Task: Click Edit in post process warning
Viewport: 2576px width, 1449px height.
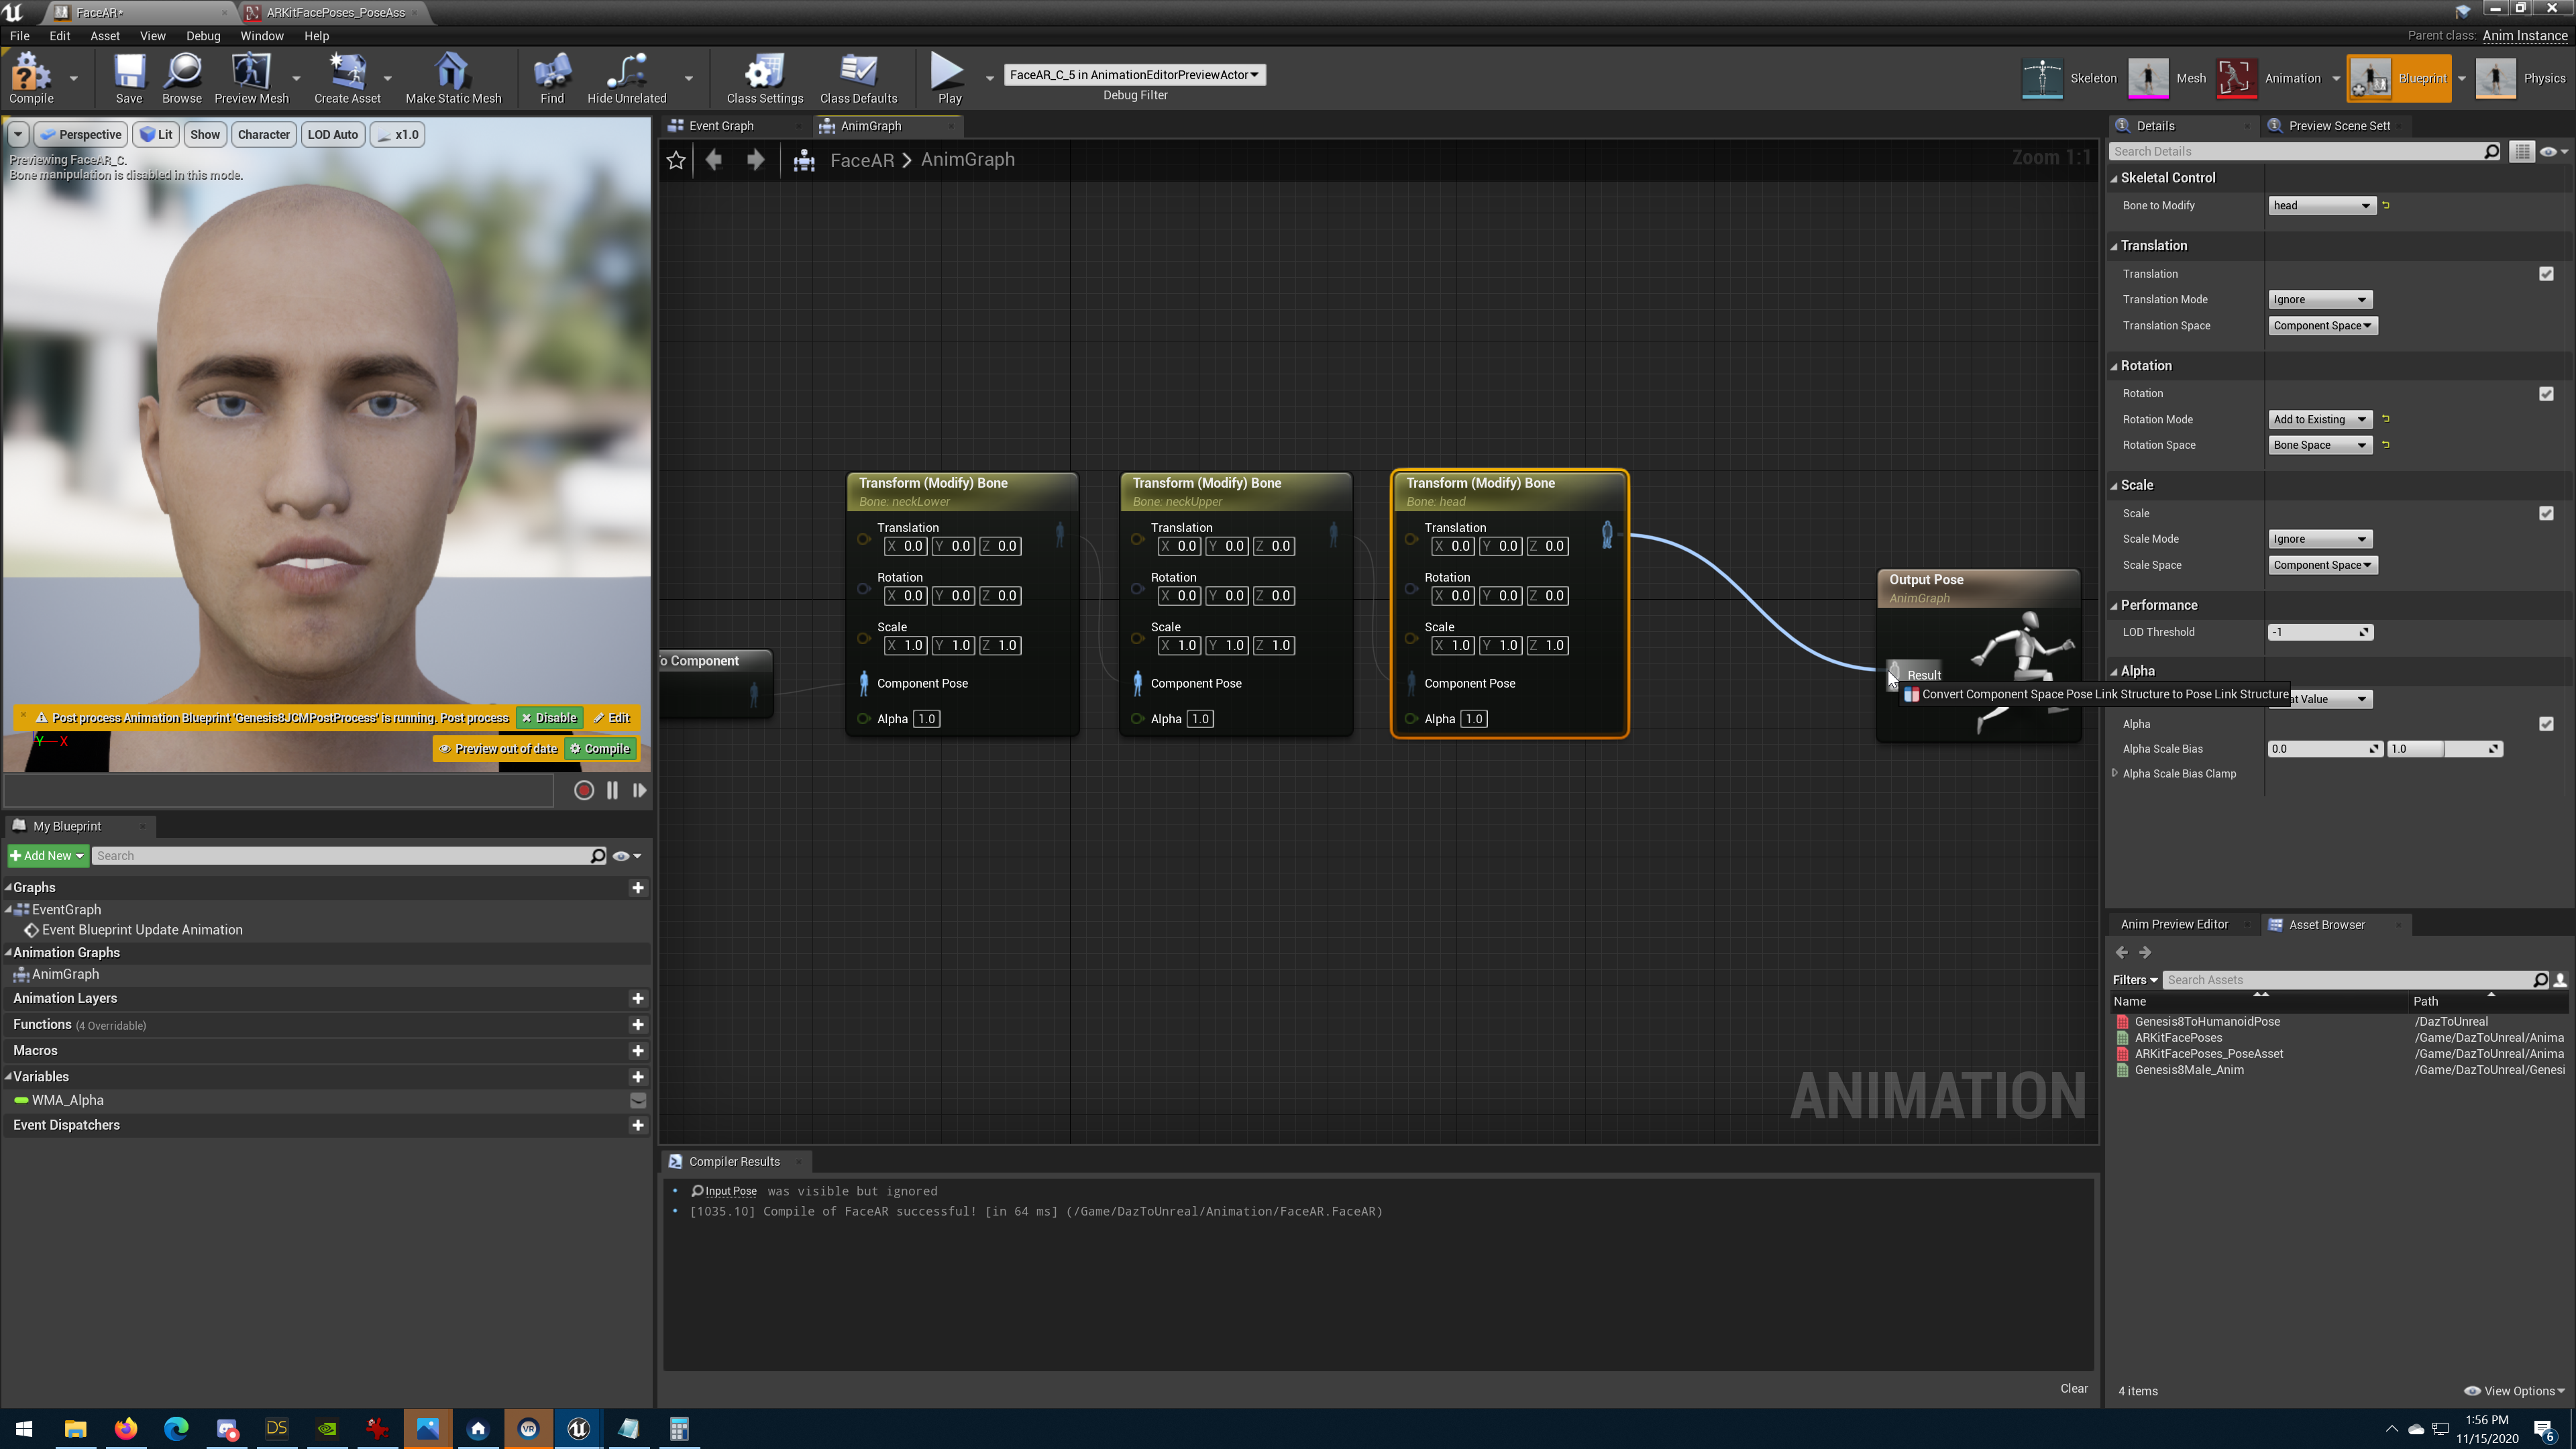Action: (612, 718)
